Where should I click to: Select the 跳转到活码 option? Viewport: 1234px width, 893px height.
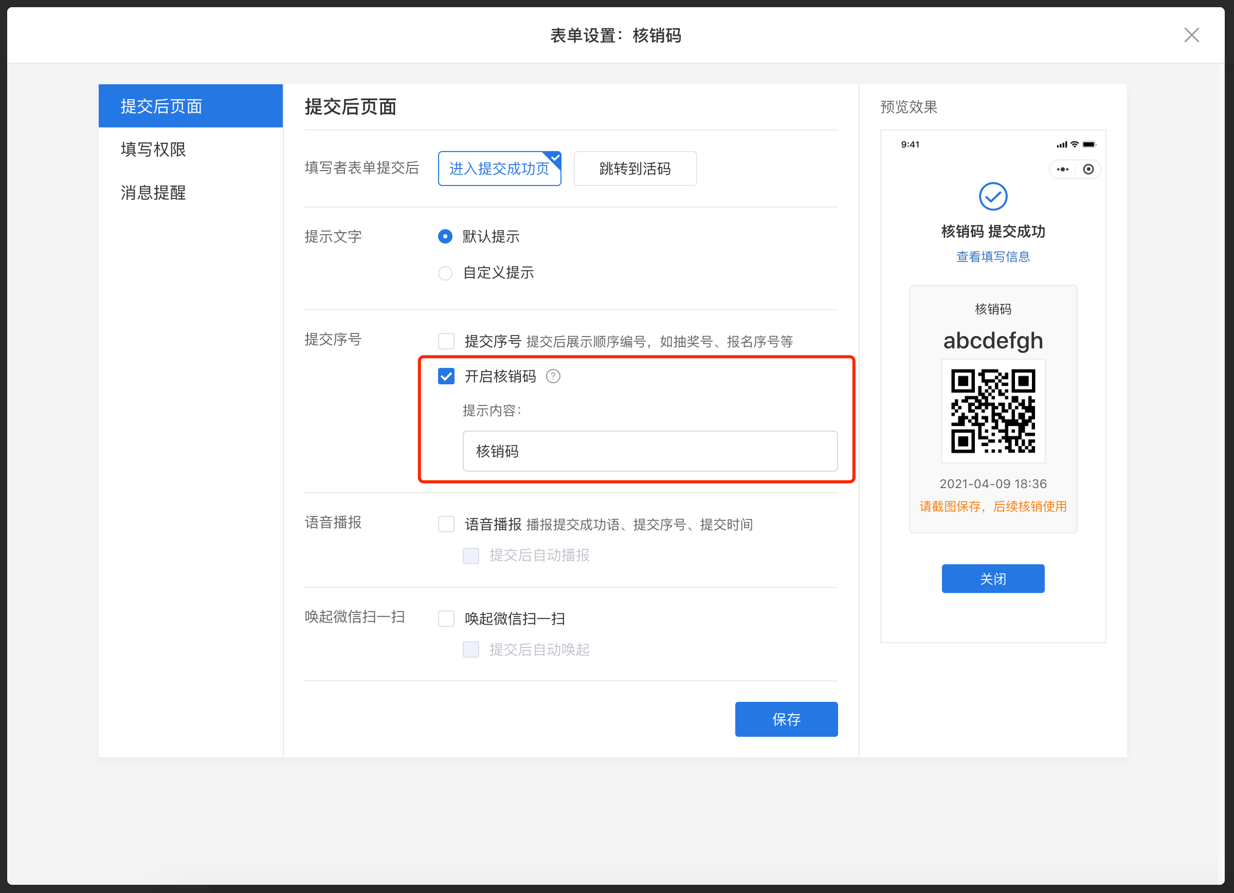click(635, 169)
